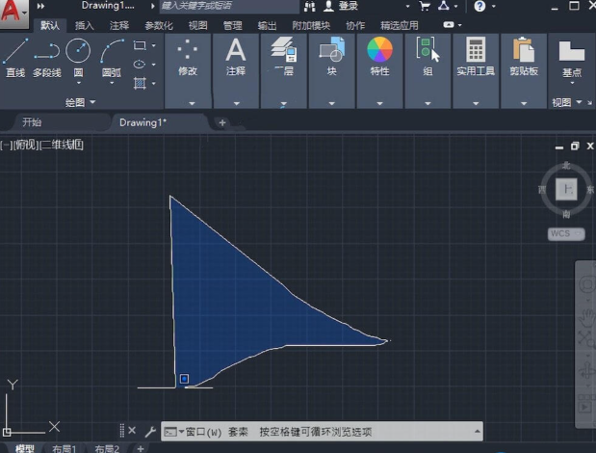Open the Group (组) panel

[x=428, y=57]
